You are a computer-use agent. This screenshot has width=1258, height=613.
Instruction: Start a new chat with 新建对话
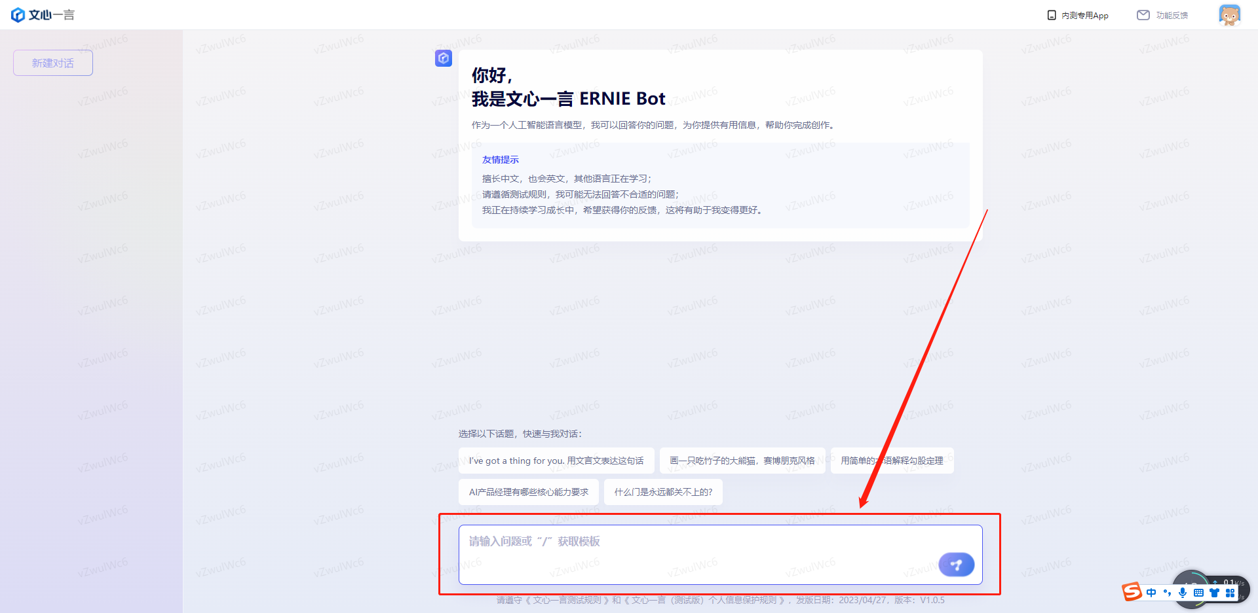53,63
